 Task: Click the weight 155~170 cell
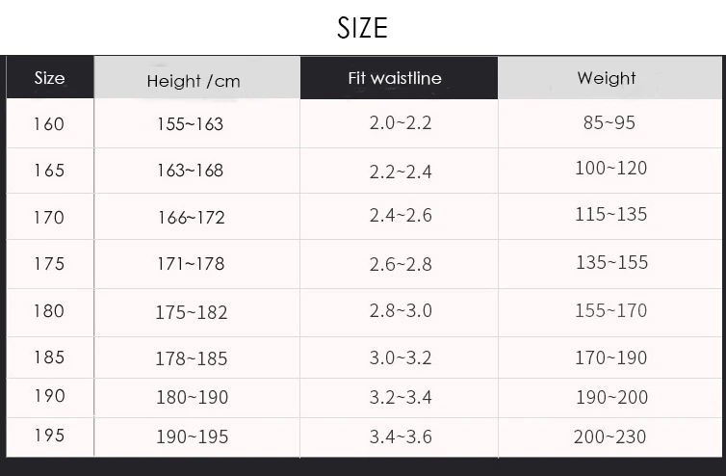(x=610, y=311)
